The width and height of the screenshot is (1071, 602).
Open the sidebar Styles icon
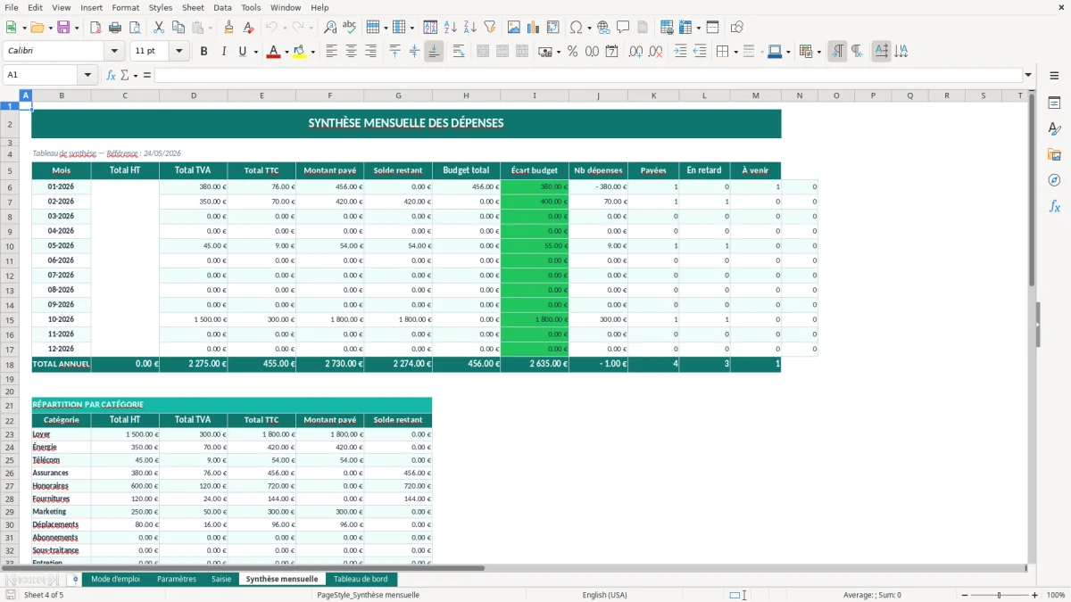pyautogui.click(x=1054, y=129)
